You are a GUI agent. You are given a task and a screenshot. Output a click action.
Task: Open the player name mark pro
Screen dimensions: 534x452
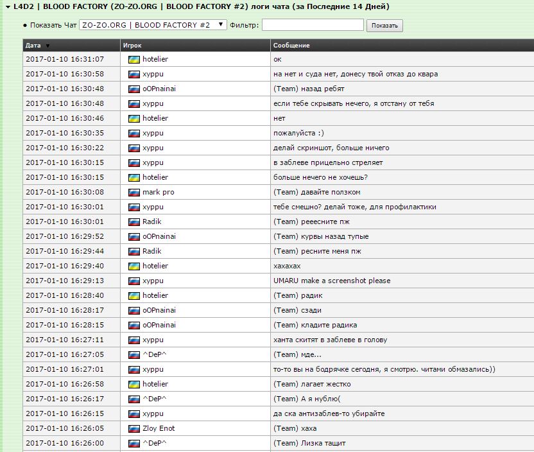[x=158, y=192]
